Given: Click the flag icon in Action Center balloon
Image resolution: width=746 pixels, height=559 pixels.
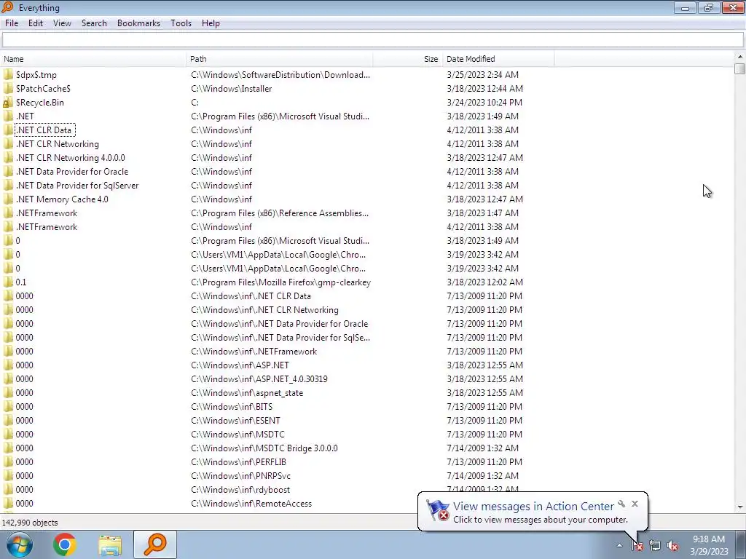Looking at the screenshot, I should point(437,510).
